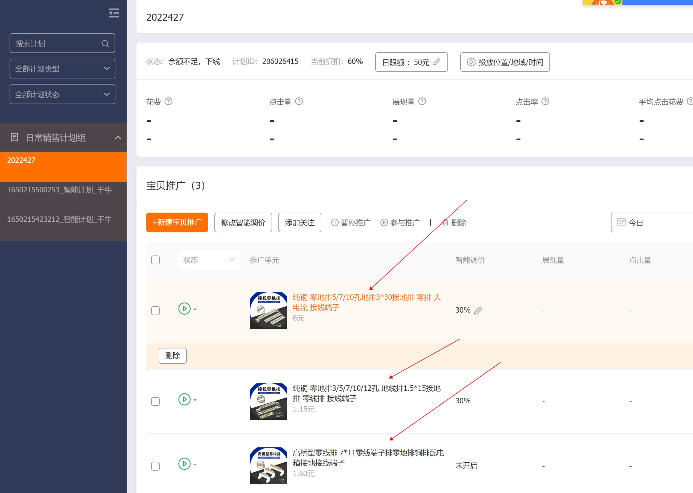The image size is (693, 493).
Task: Select plan 1650215500253_智能计划_千牛
Action: 60,190
